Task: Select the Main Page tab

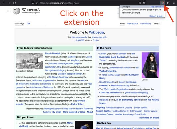Action: (19, 23)
